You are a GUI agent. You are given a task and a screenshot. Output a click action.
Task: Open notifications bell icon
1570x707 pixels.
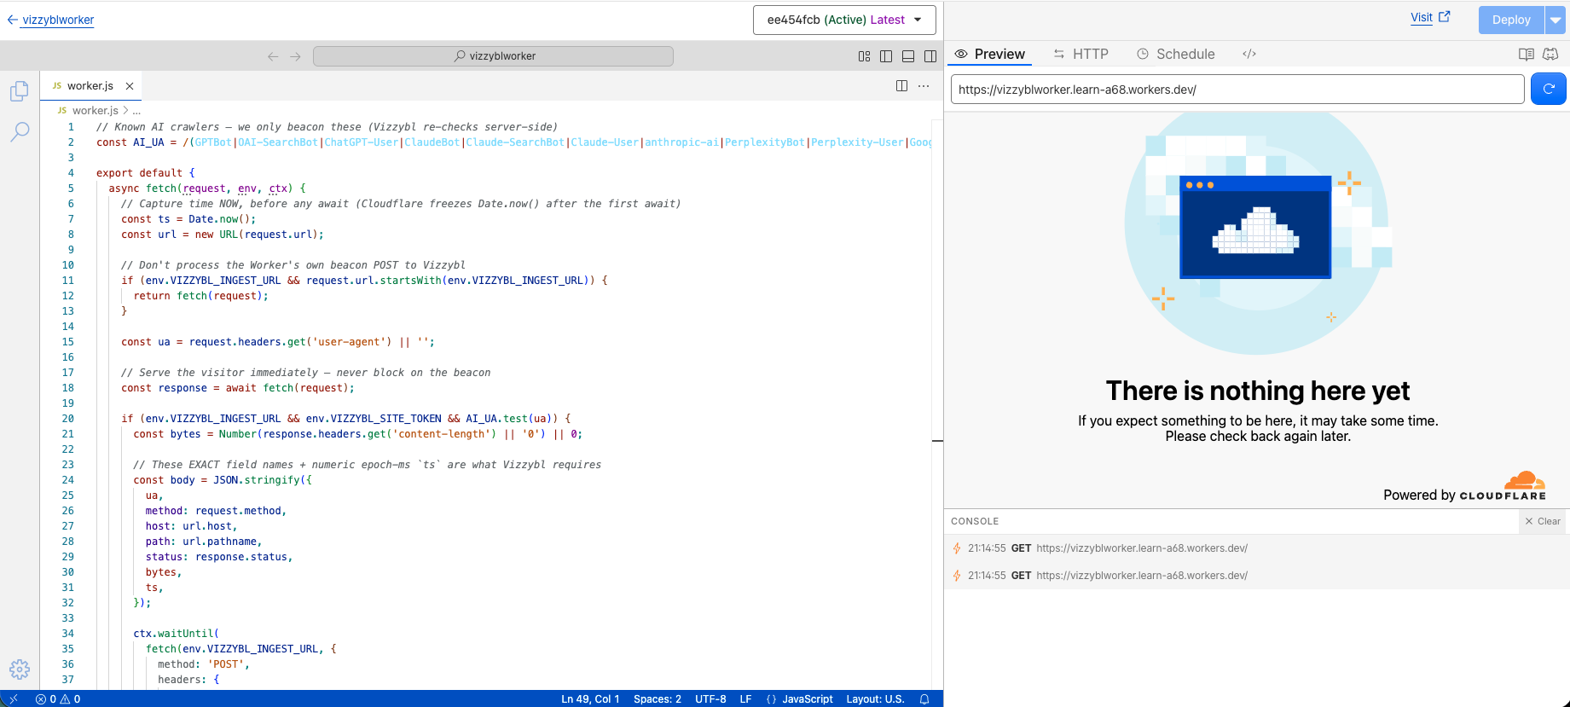924,699
